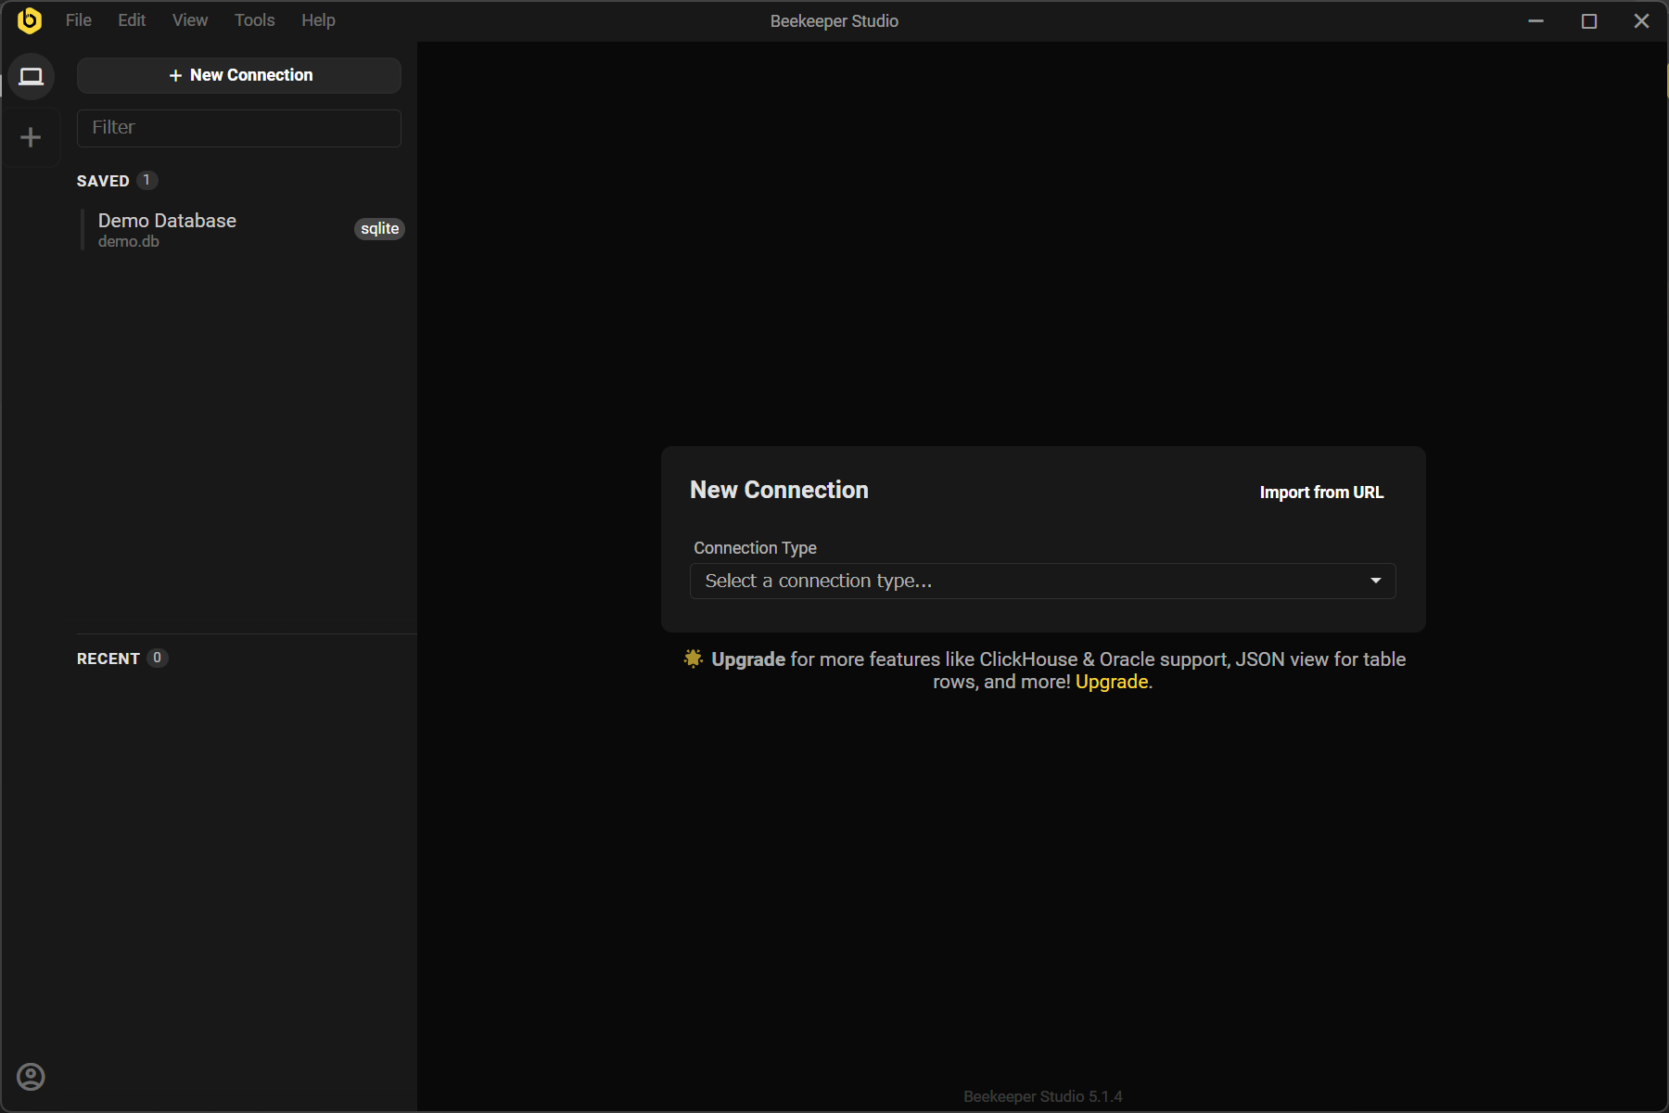Click the Beekeeper Studio logo icon
1669x1113 pixels.
point(30,20)
